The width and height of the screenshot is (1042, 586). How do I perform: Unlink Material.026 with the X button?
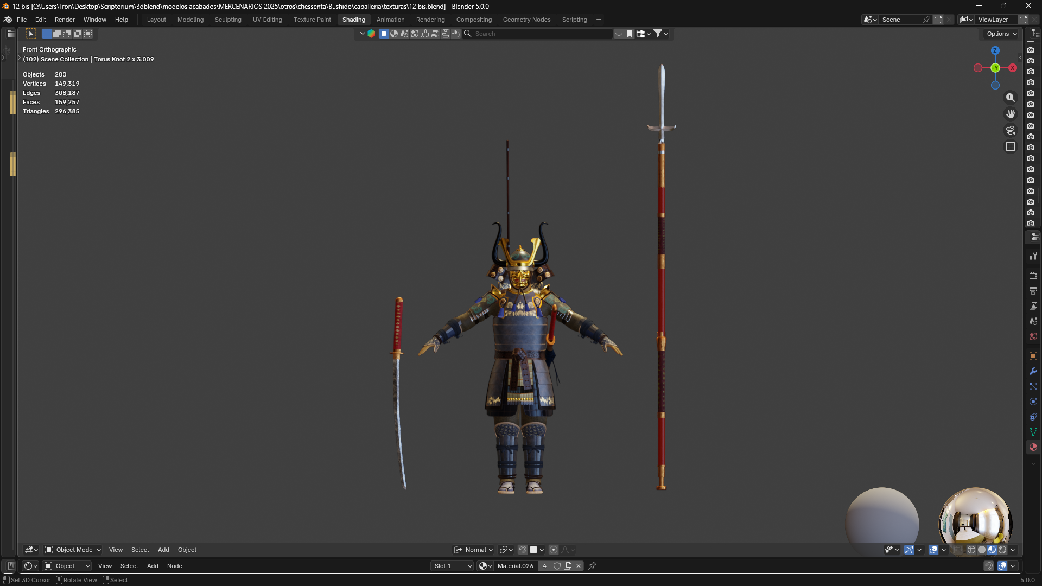(x=579, y=566)
